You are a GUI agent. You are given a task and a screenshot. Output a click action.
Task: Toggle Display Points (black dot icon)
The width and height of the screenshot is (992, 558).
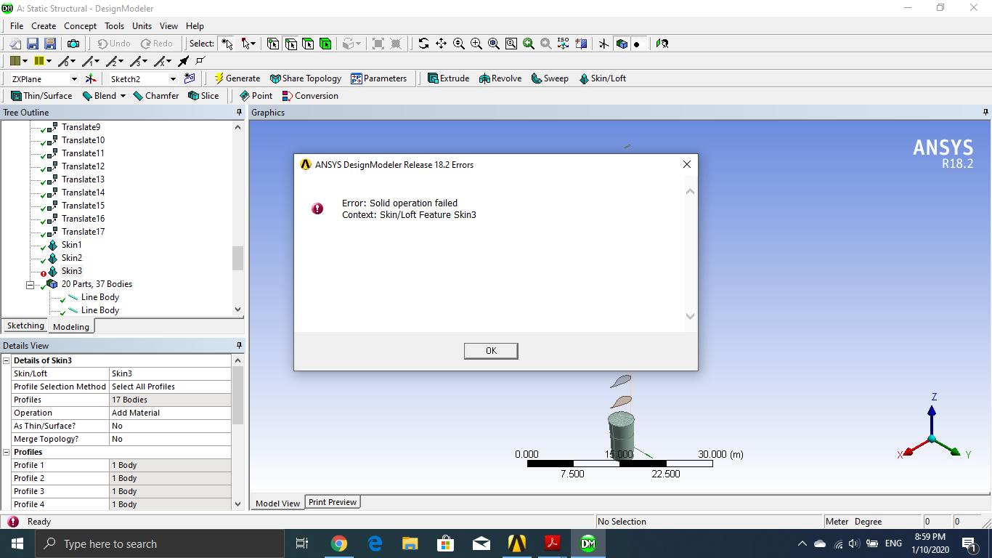click(x=637, y=44)
